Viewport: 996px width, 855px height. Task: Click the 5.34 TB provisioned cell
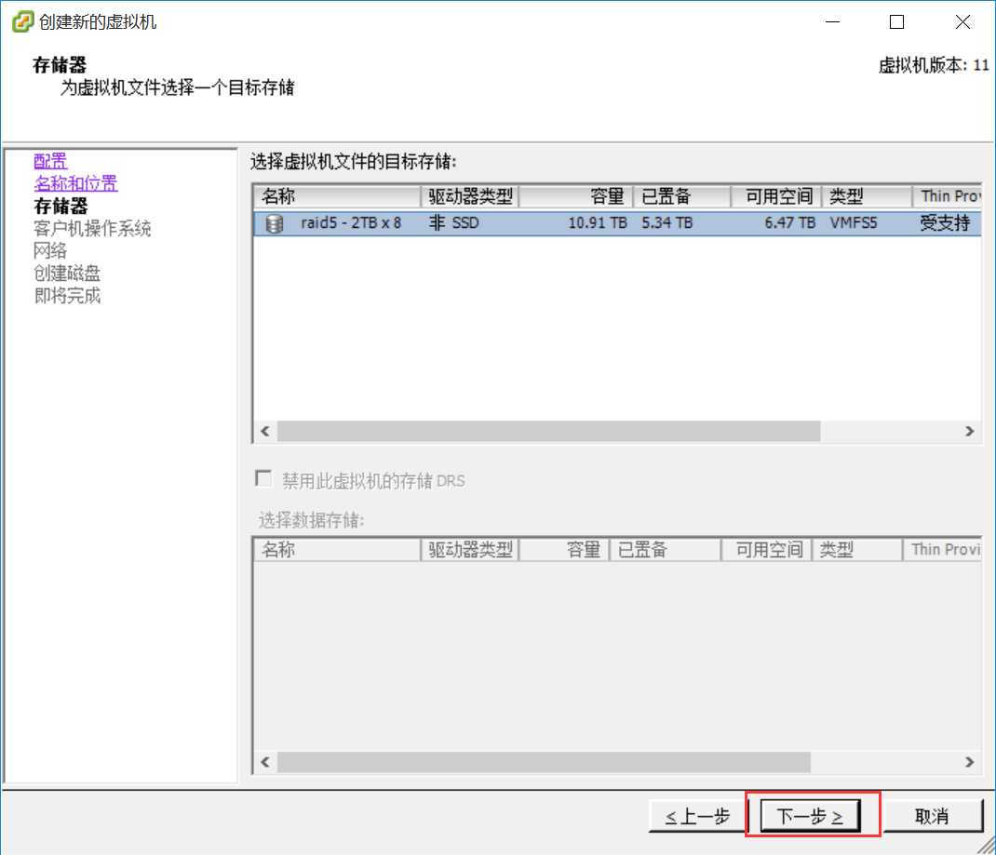tap(667, 222)
